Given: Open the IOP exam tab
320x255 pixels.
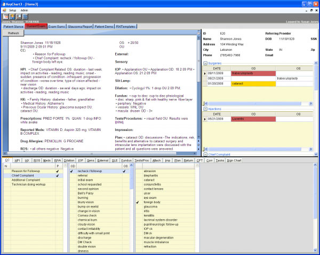Looking at the screenshot, I should [x=81, y=160].
